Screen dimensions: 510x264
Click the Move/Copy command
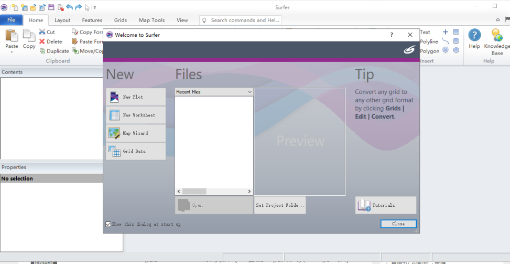pyautogui.click(x=87, y=51)
